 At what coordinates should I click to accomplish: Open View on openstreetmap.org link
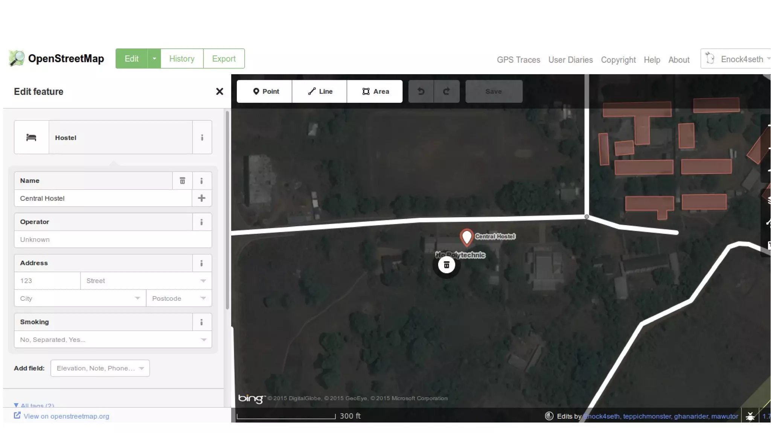click(x=66, y=416)
